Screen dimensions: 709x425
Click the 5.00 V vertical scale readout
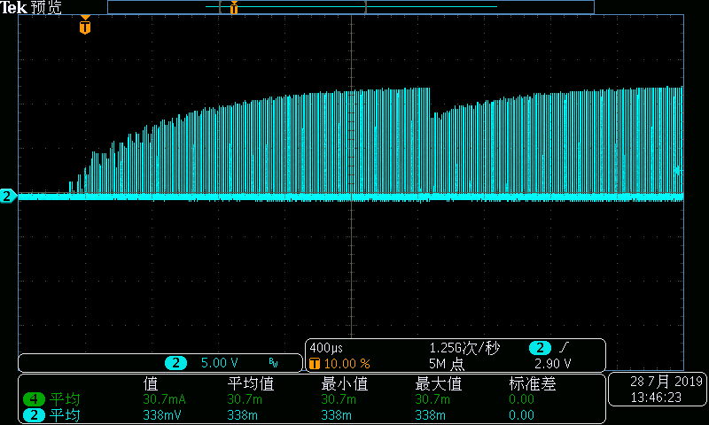(219, 363)
